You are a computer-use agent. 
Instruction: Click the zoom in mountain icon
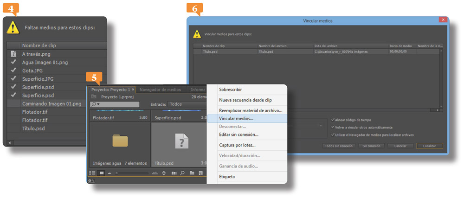click(155, 173)
